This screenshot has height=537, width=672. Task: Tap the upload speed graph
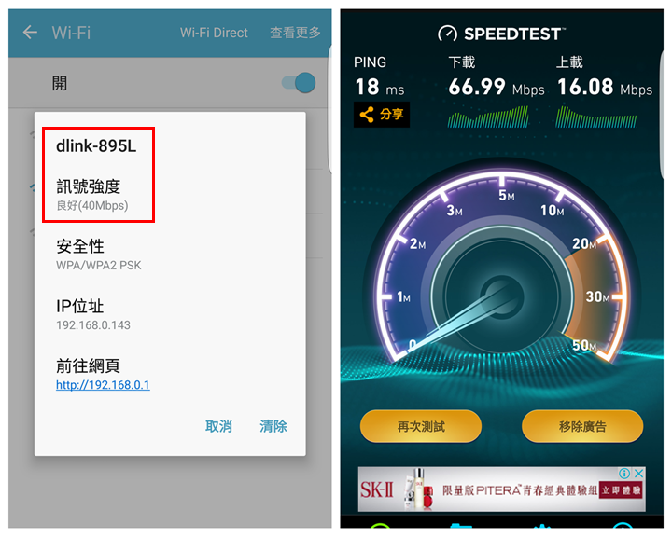pos(596,117)
